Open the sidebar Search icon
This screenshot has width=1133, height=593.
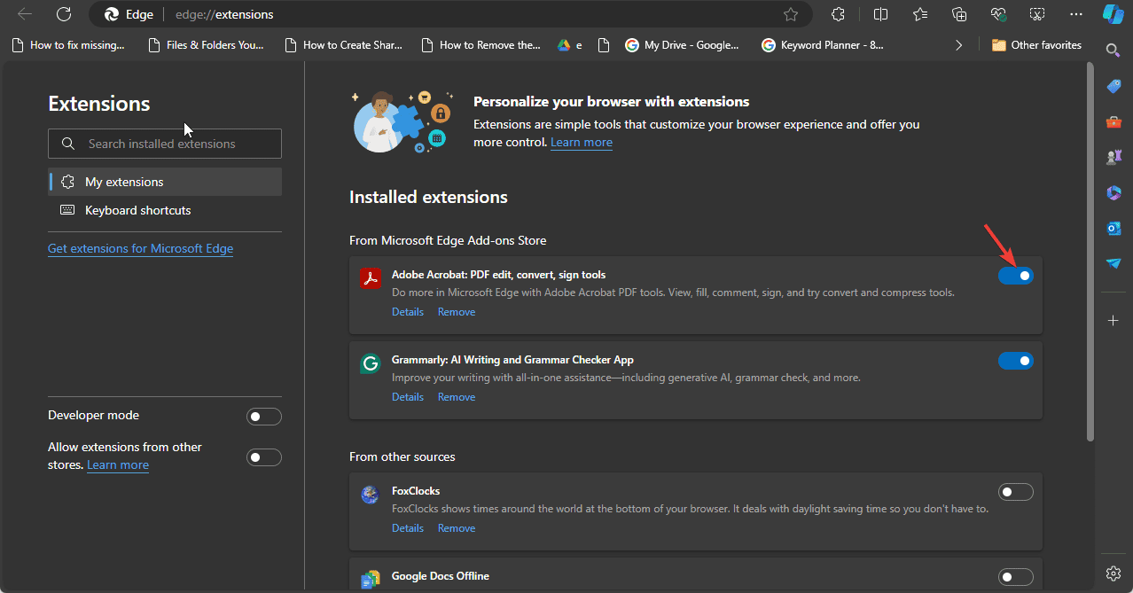point(1113,51)
